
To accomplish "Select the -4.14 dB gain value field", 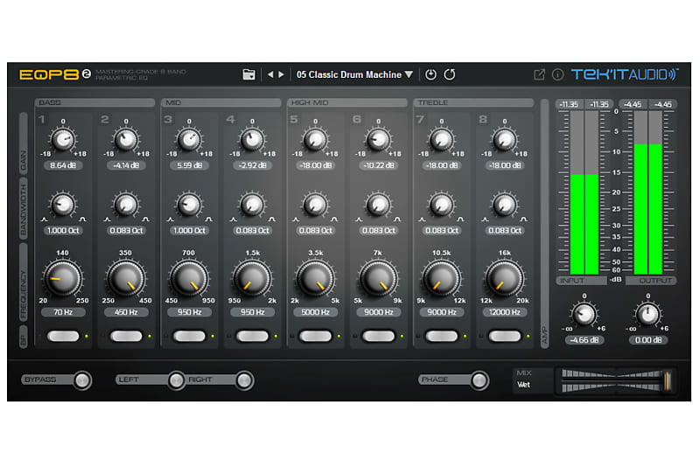I will [126, 165].
